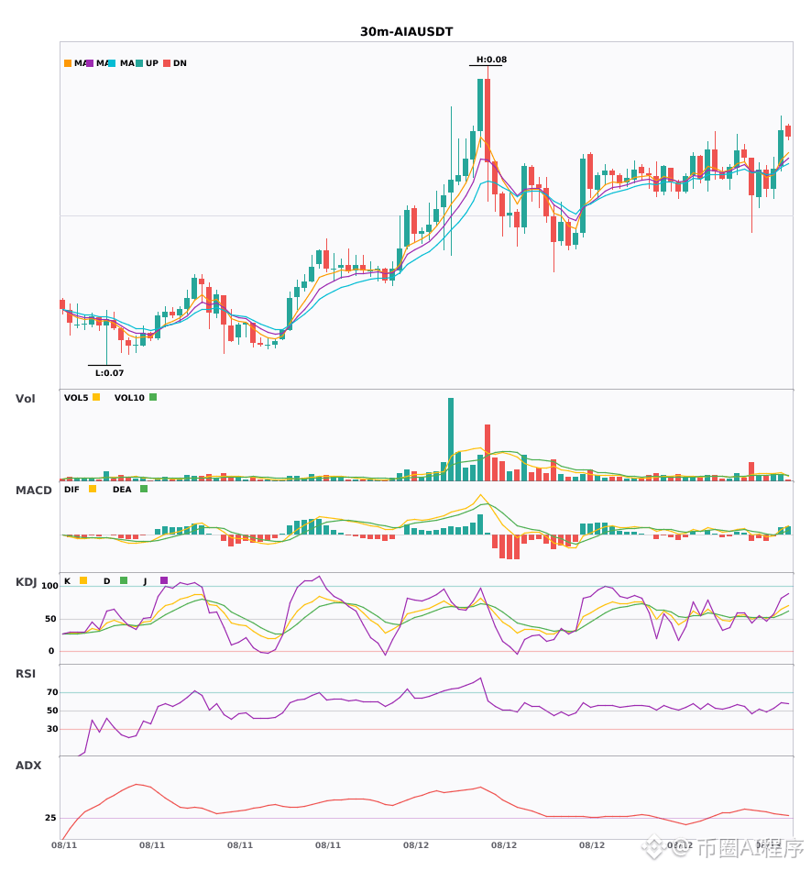Image resolution: width=811 pixels, height=871 pixels.
Task: Click the red DN legend swatch
Action: pyautogui.click(x=167, y=63)
